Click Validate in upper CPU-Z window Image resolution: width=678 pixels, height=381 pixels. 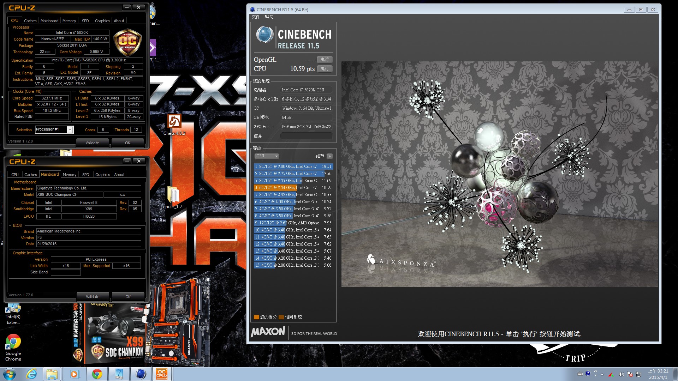click(92, 143)
